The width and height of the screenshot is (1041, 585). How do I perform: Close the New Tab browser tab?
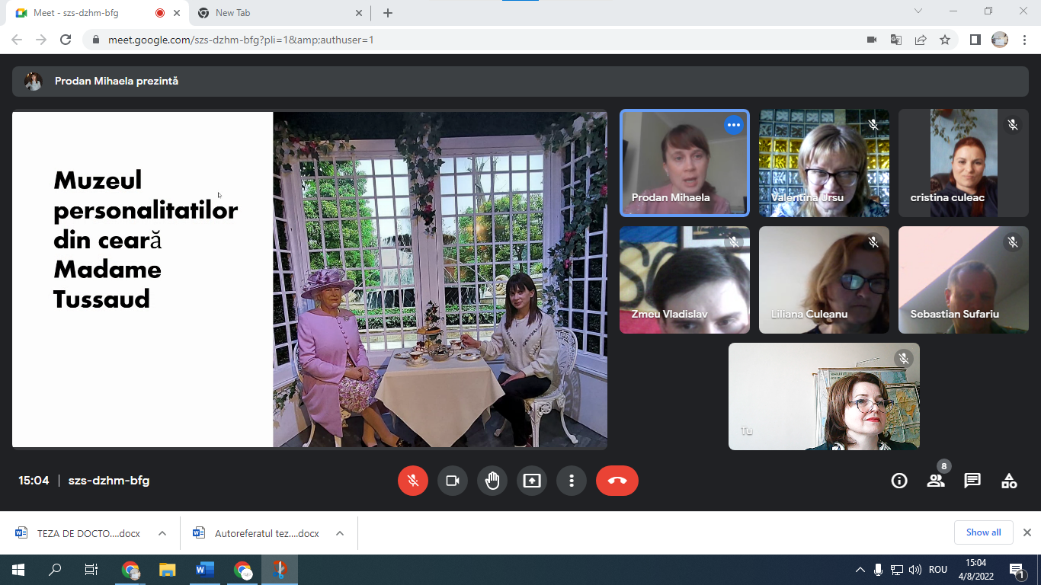click(x=360, y=13)
